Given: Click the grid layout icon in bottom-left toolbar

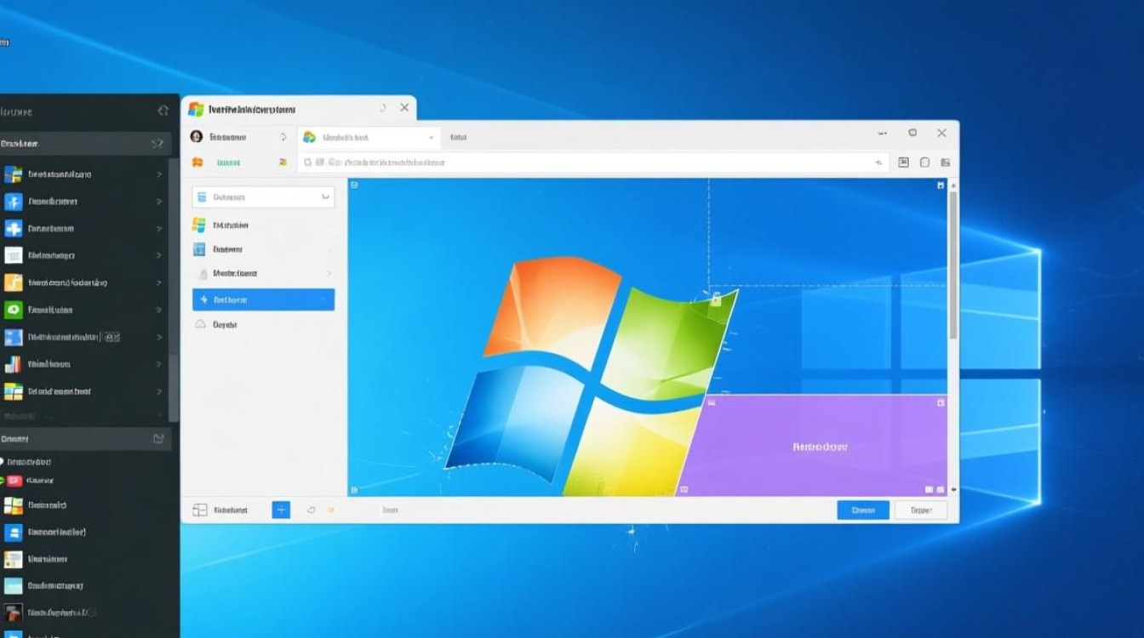Looking at the screenshot, I should click(x=200, y=510).
